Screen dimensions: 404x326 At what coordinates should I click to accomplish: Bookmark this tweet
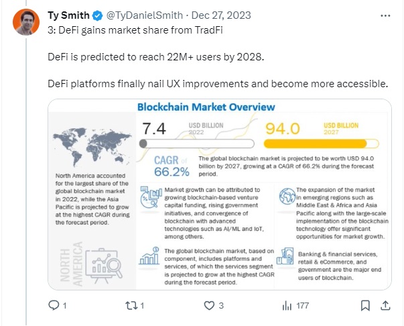[x=365, y=306]
